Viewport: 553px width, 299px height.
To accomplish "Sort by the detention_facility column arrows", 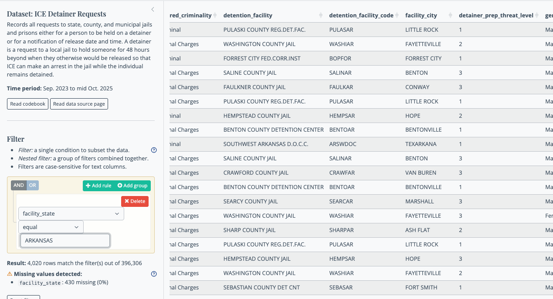I will point(321,15).
